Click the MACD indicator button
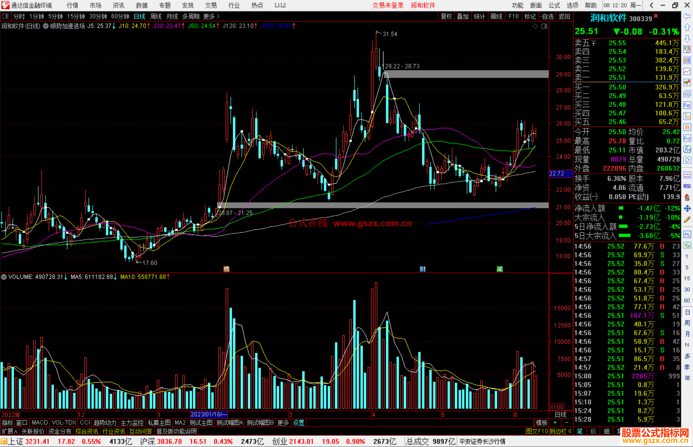This screenshot has height=447, width=693. point(39,423)
